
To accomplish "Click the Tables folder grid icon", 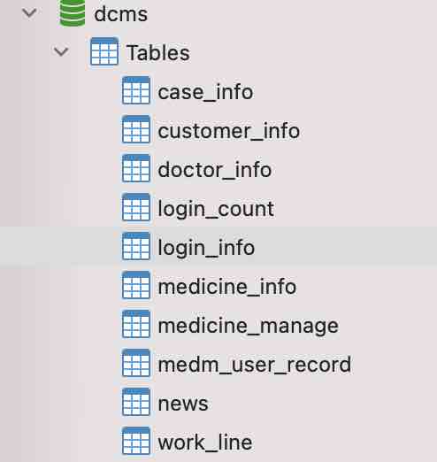I will [104, 51].
